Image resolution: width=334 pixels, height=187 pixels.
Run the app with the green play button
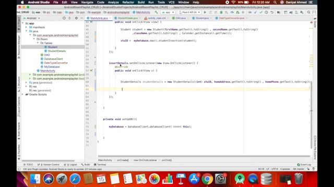pyautogui.click(x=205, y=12)
